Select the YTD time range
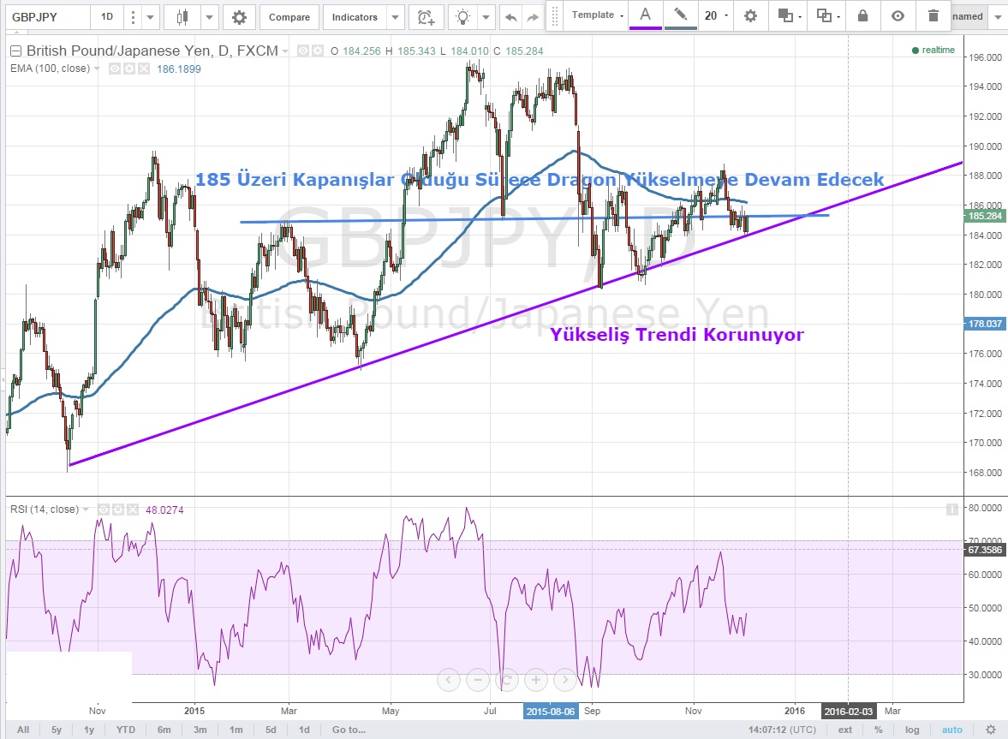 125,730
